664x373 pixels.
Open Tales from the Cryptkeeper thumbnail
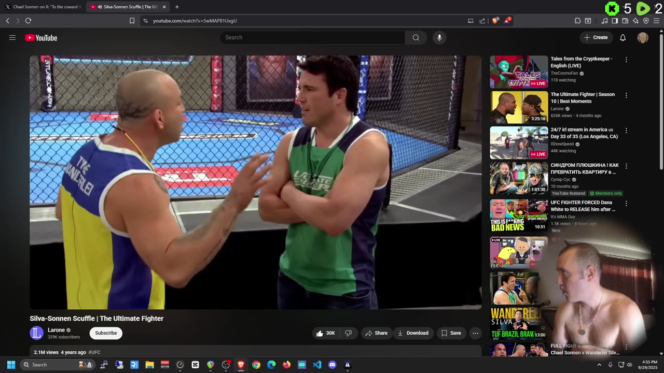pos(519,72)
